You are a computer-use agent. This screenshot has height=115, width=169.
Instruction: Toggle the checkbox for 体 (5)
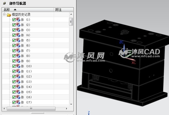point(14,40)
